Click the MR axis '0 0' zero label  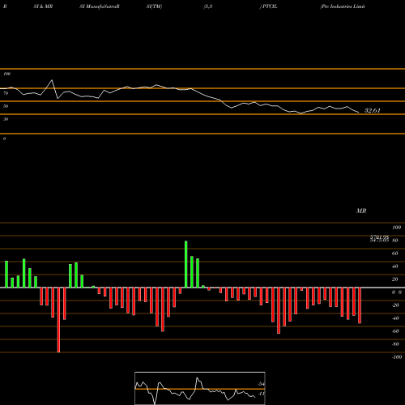397,292
